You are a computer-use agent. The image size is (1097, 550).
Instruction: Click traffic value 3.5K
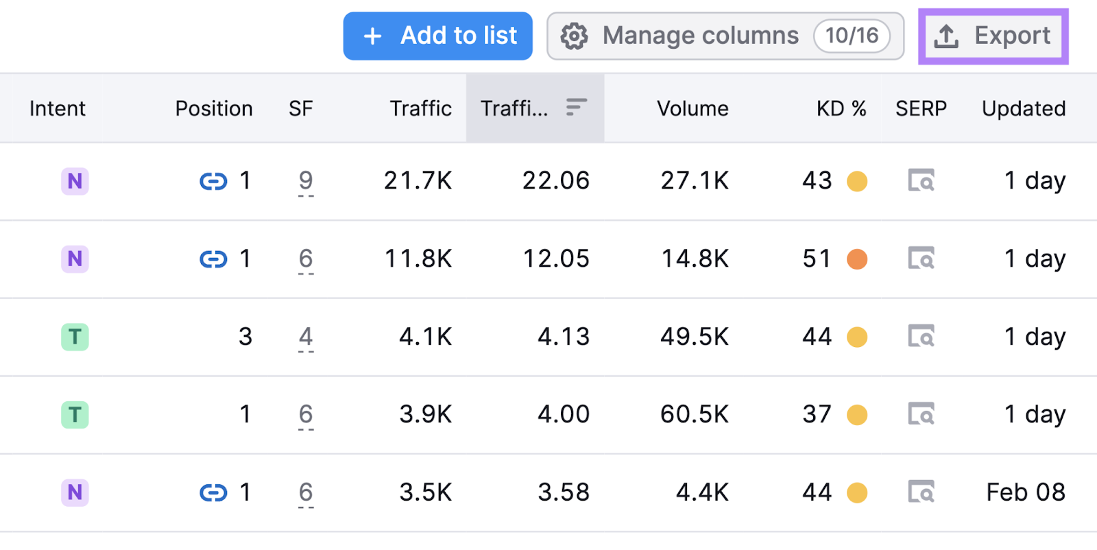point(426,492)
